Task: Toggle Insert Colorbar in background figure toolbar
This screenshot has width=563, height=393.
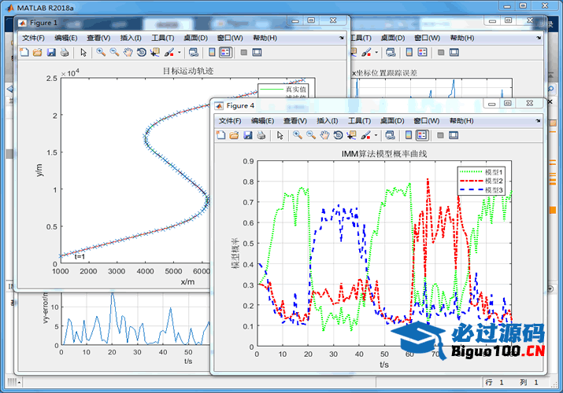Action: [409, 53]
